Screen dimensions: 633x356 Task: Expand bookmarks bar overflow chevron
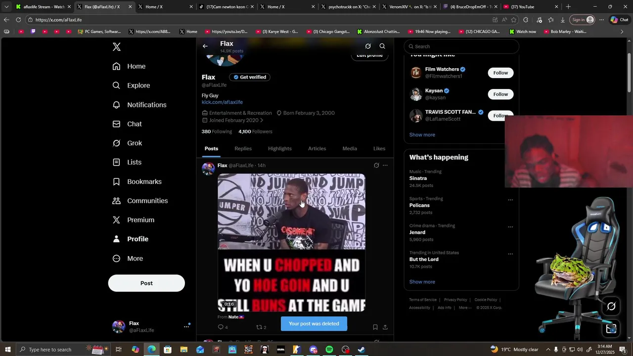pyautogui.click(x=622, y=32)
